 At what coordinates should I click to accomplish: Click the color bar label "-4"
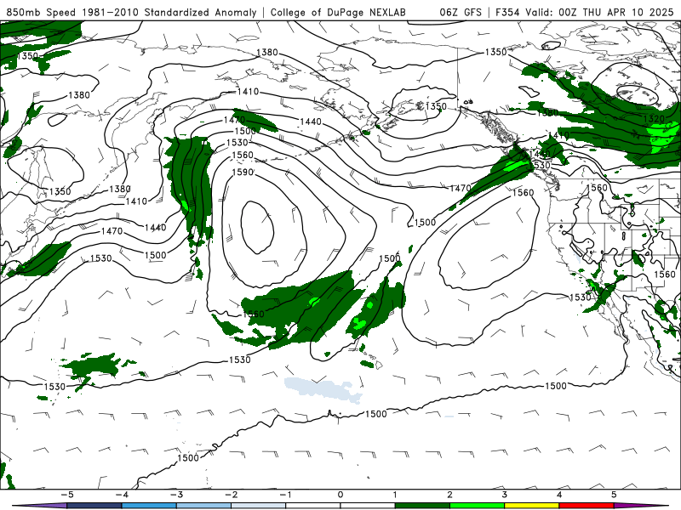122,495
